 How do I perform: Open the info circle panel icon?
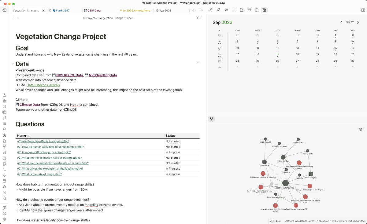257,10
